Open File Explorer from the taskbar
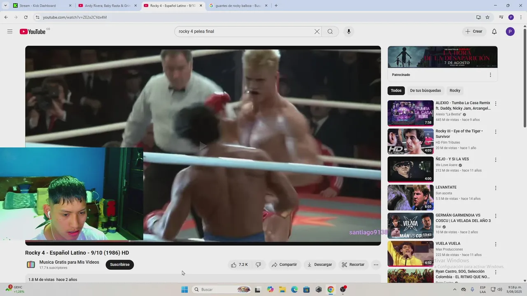The height and width of the screenshot is (296, 527). 282,289
